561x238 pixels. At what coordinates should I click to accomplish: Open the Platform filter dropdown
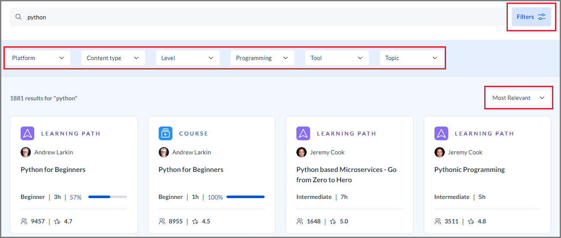point(39,58)
